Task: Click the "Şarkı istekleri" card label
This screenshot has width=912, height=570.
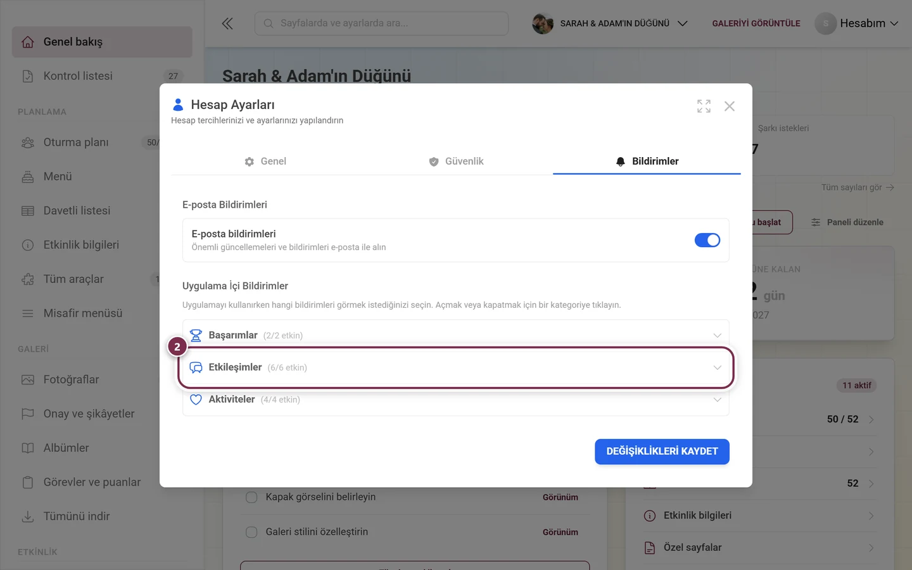Action: pos(783,128)
